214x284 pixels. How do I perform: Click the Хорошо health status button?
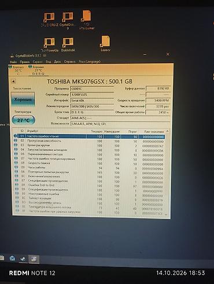point(23,99)
